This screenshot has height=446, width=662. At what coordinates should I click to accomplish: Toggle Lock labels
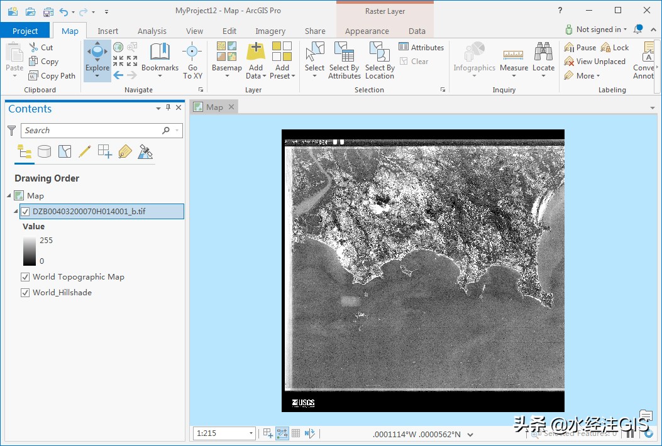tap(615, 47)
